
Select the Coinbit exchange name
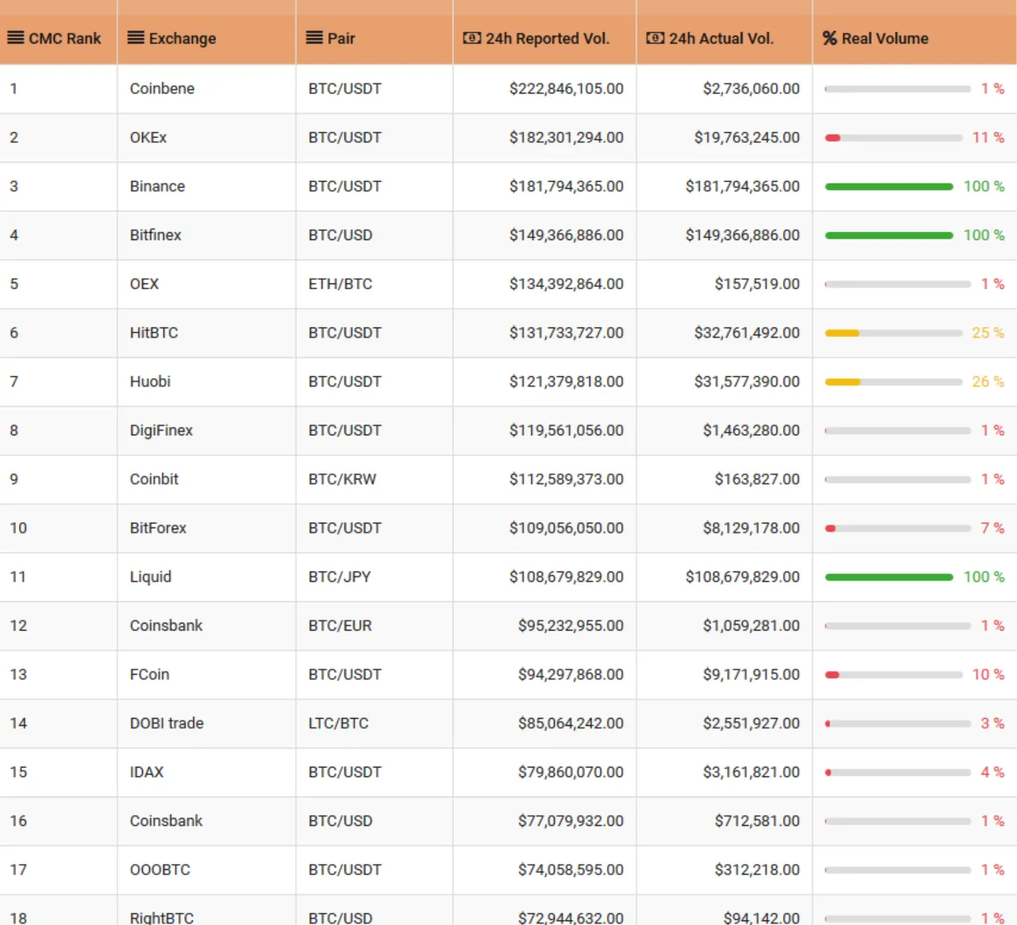[x=154, y=479]
